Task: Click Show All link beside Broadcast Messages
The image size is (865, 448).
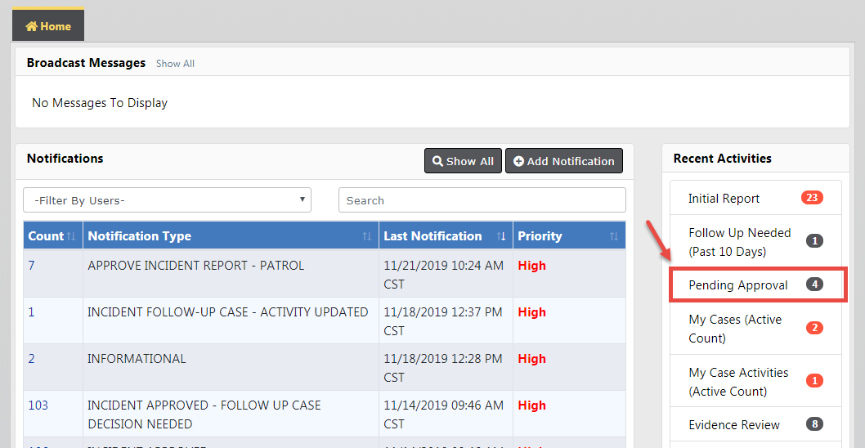Action: (x=175, y=64)
